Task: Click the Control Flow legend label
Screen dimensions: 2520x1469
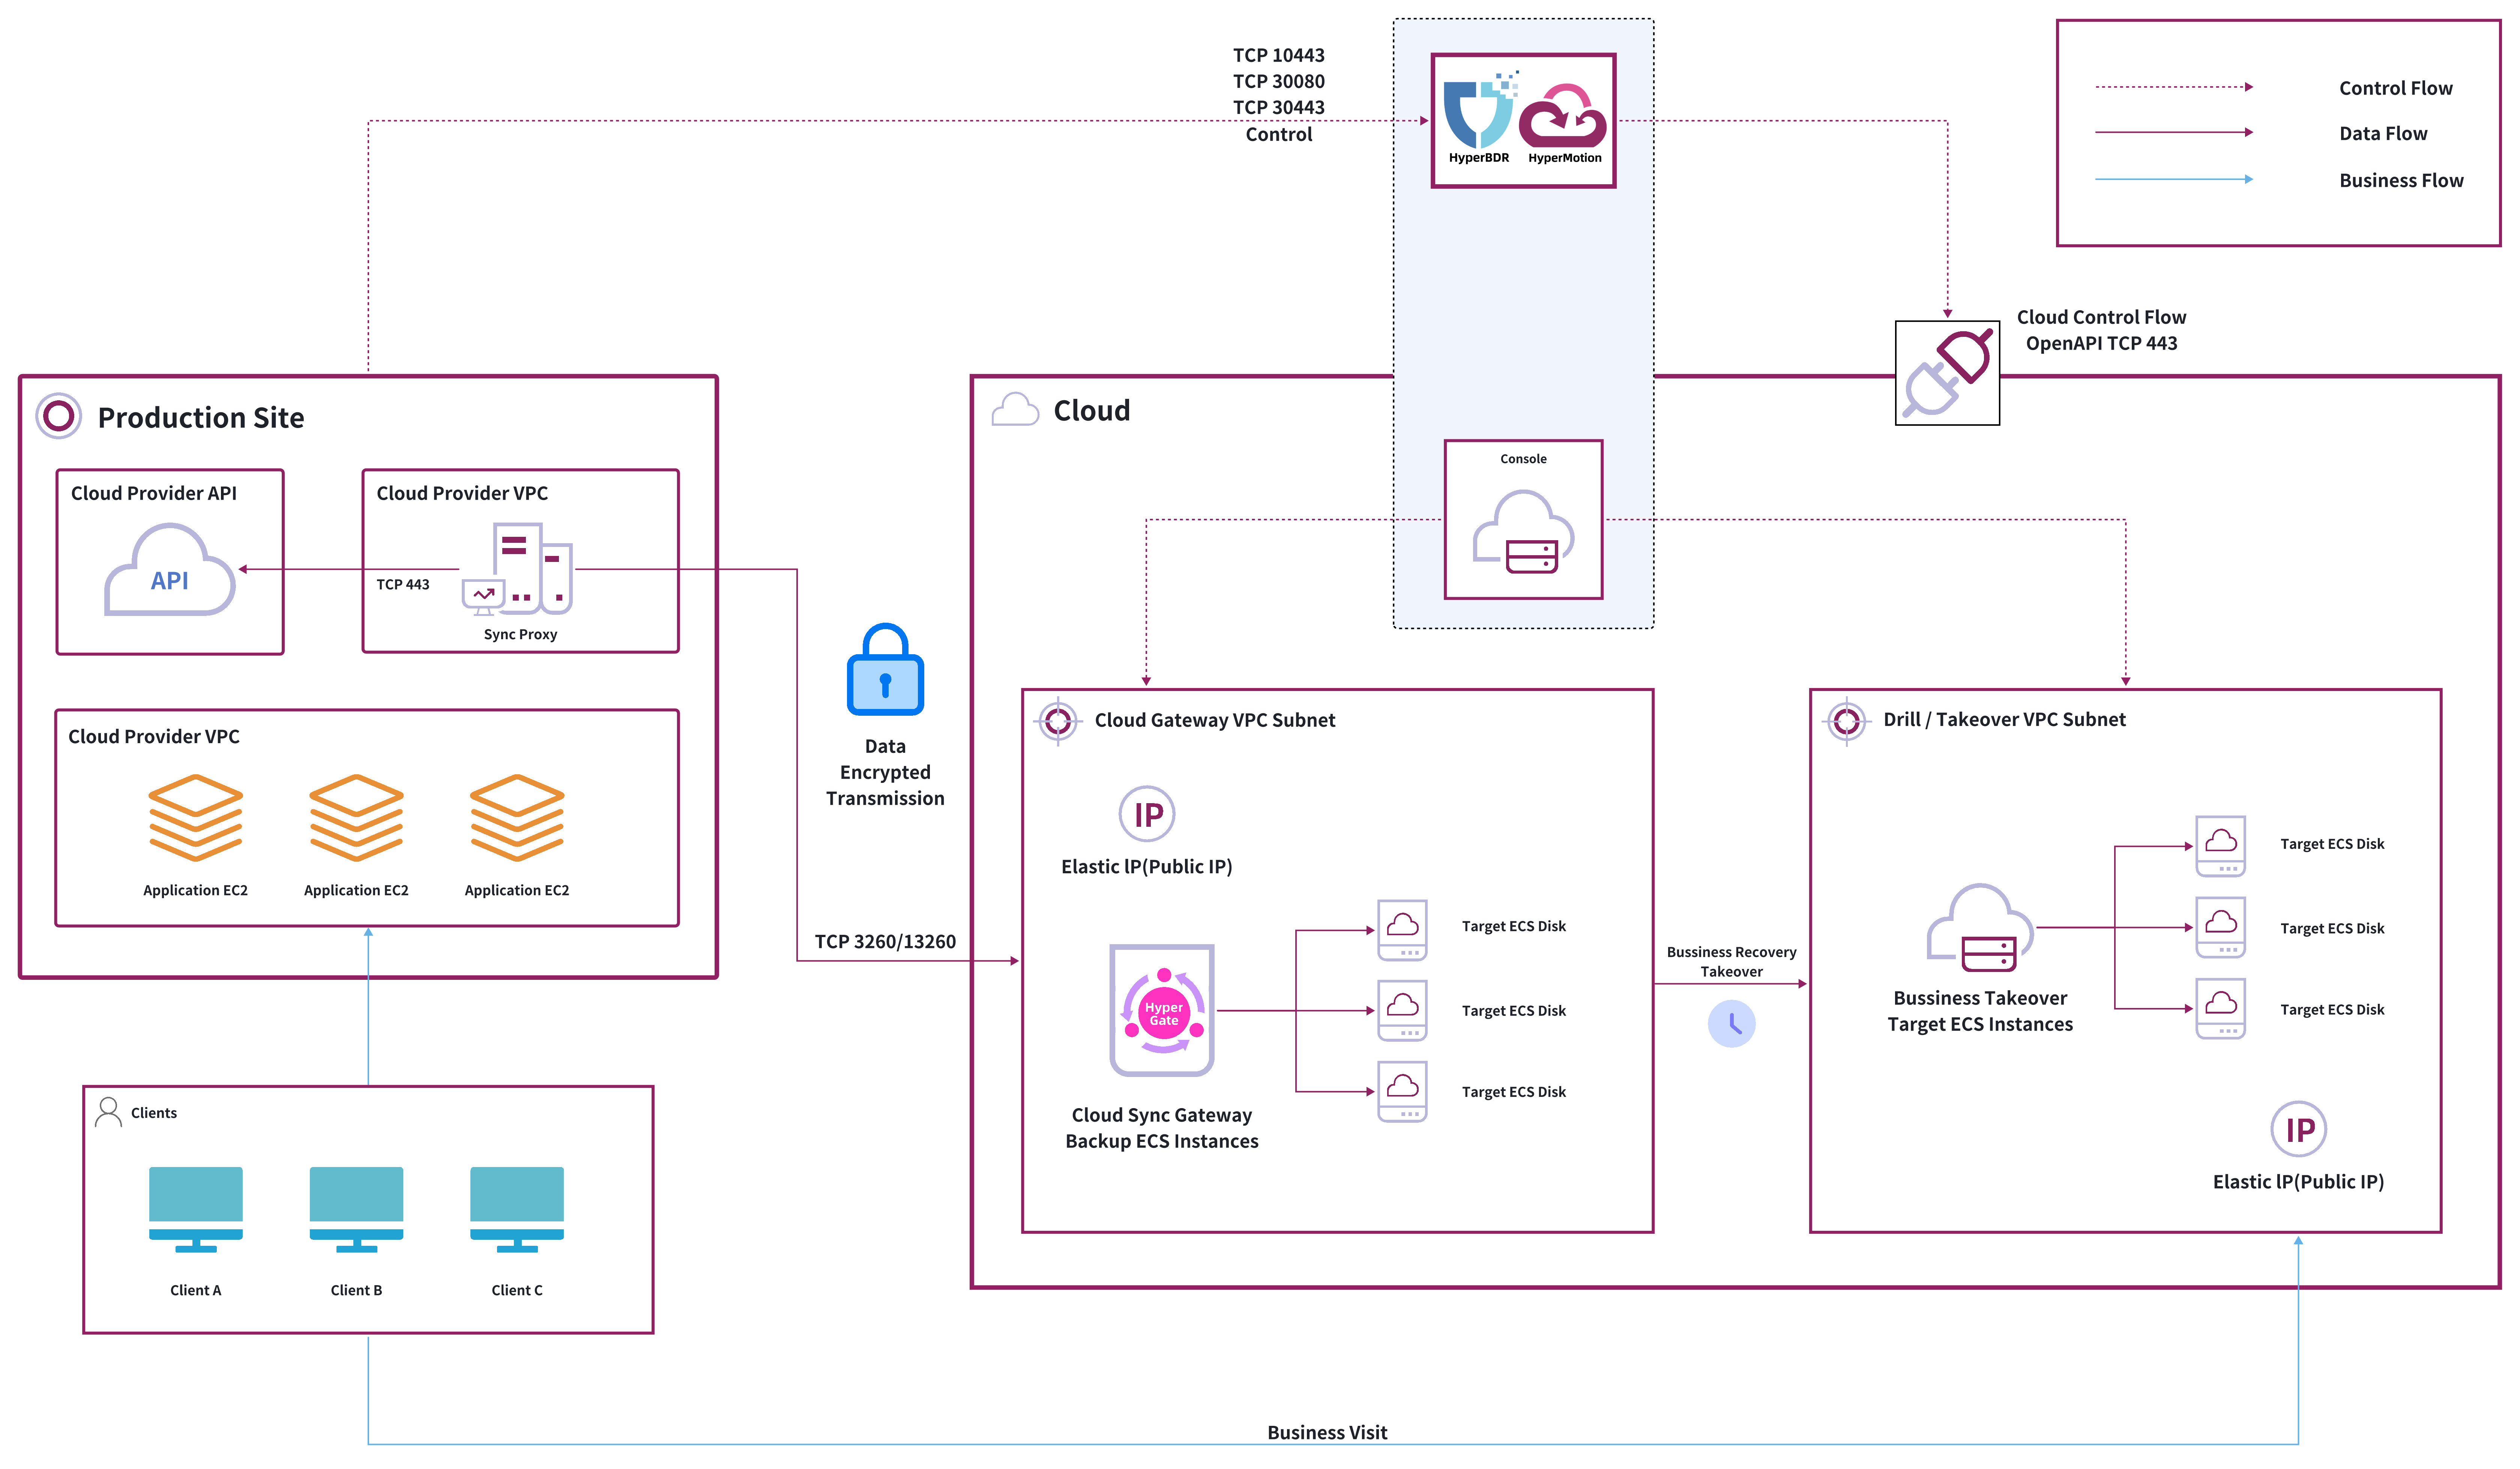Action: point(2396,88)
